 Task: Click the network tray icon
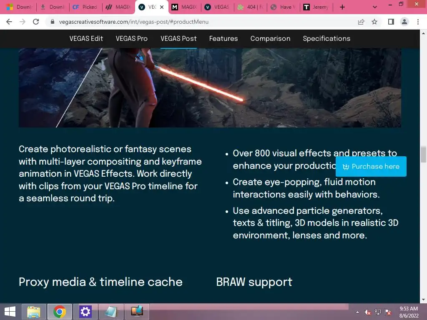tap(378, 312)
